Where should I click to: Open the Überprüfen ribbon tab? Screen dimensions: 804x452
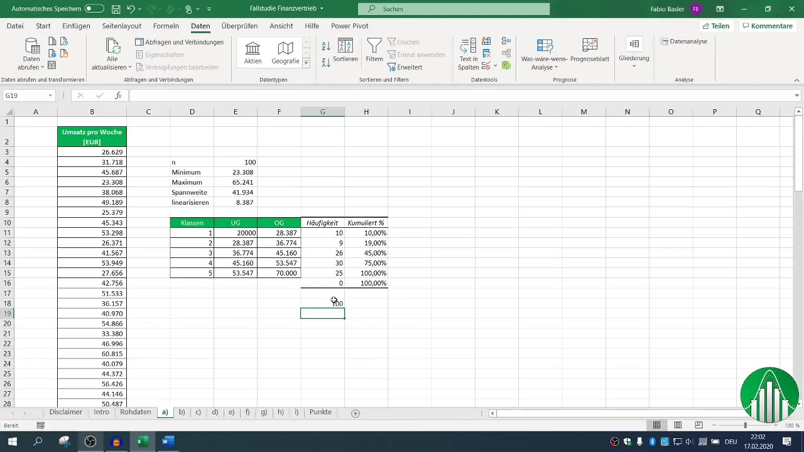pos(240,26)
